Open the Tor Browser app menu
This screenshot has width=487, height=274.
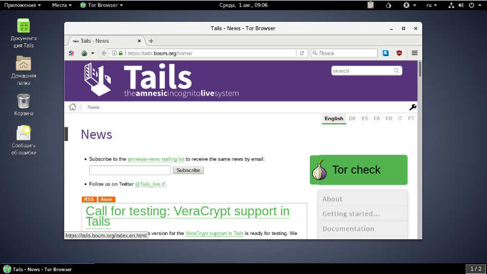102,5
